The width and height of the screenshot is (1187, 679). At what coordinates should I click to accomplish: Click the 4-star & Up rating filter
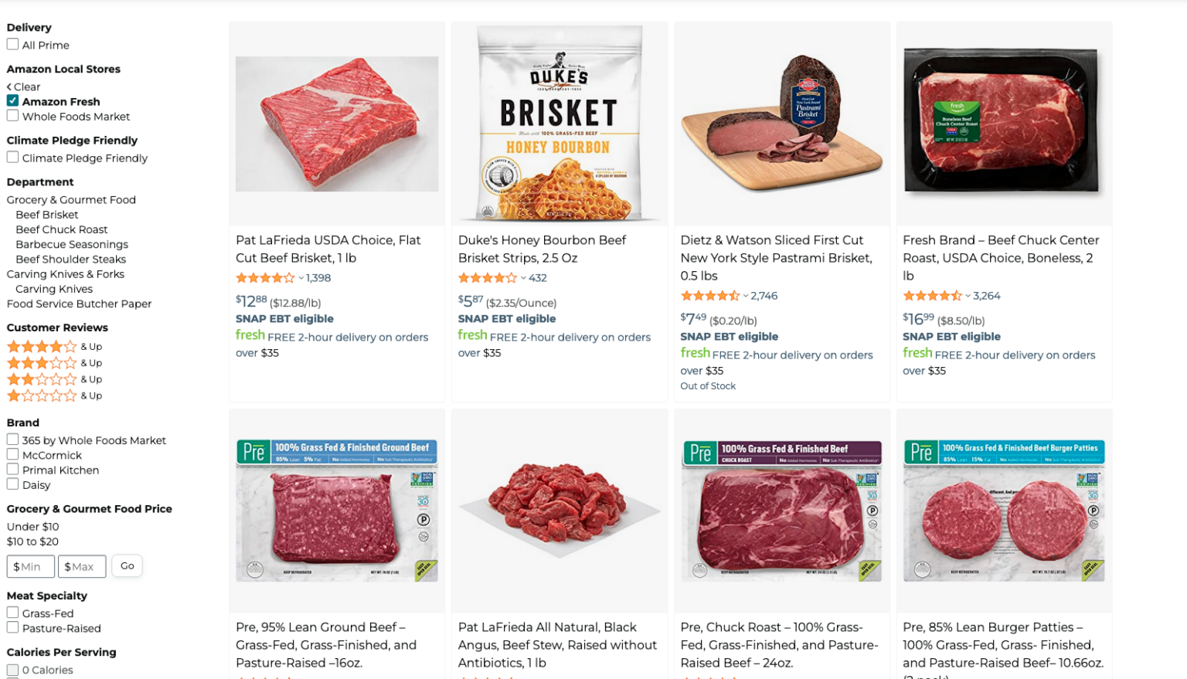[x=43, y=346]
